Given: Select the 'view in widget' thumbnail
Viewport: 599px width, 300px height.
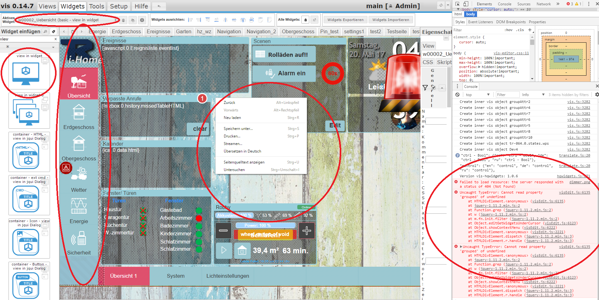Looking at the screenshot, I should (x=26, y=74).
